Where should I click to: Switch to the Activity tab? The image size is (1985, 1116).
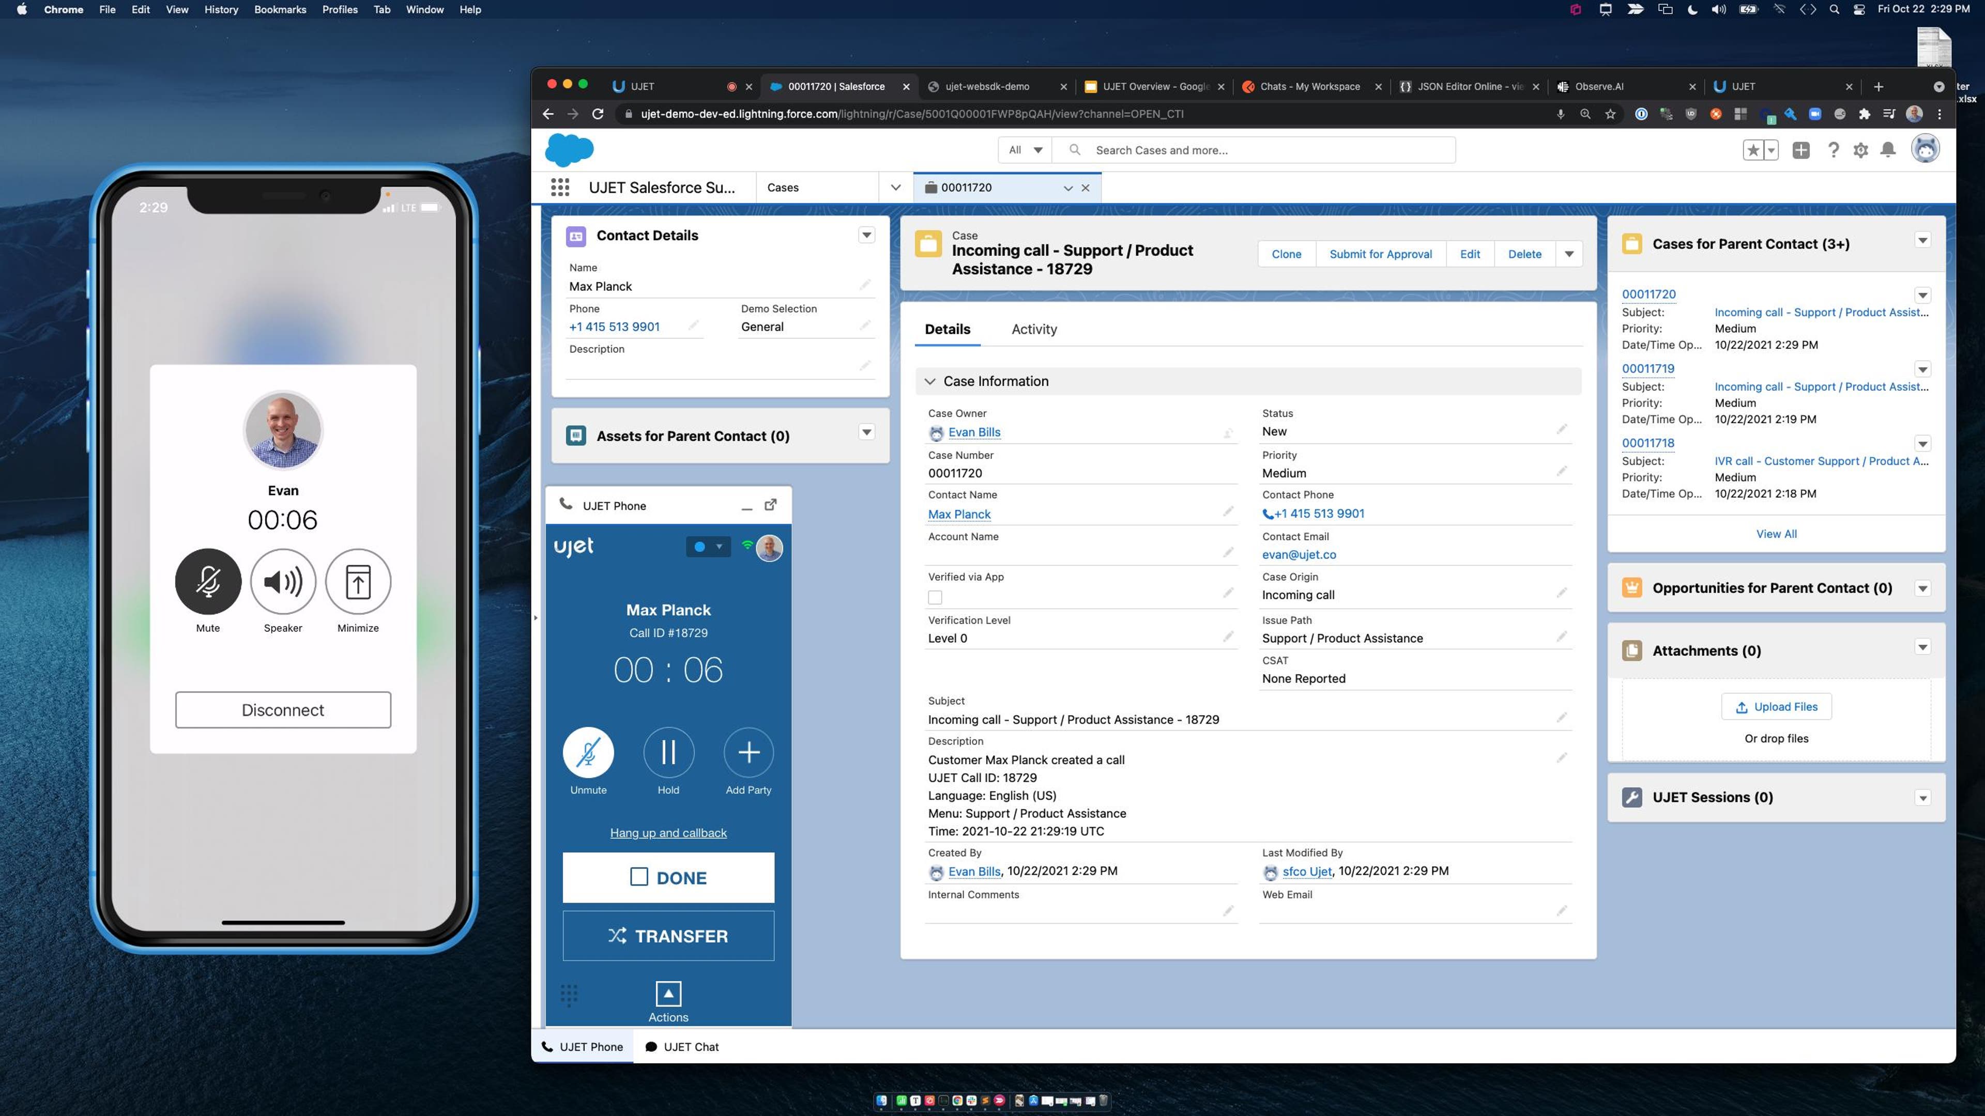(x=1033, y=329)
